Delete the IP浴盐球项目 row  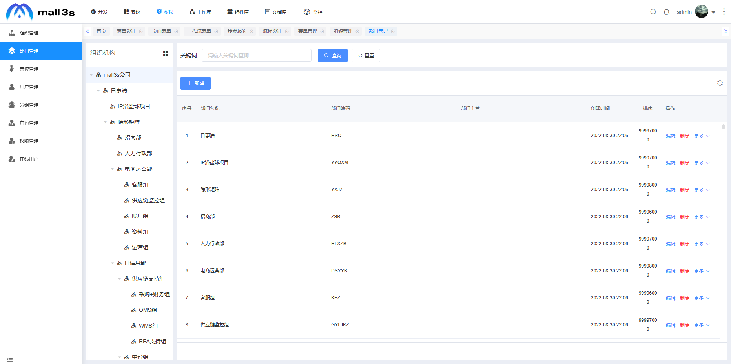pyautogui.click(x=685, y=163)
